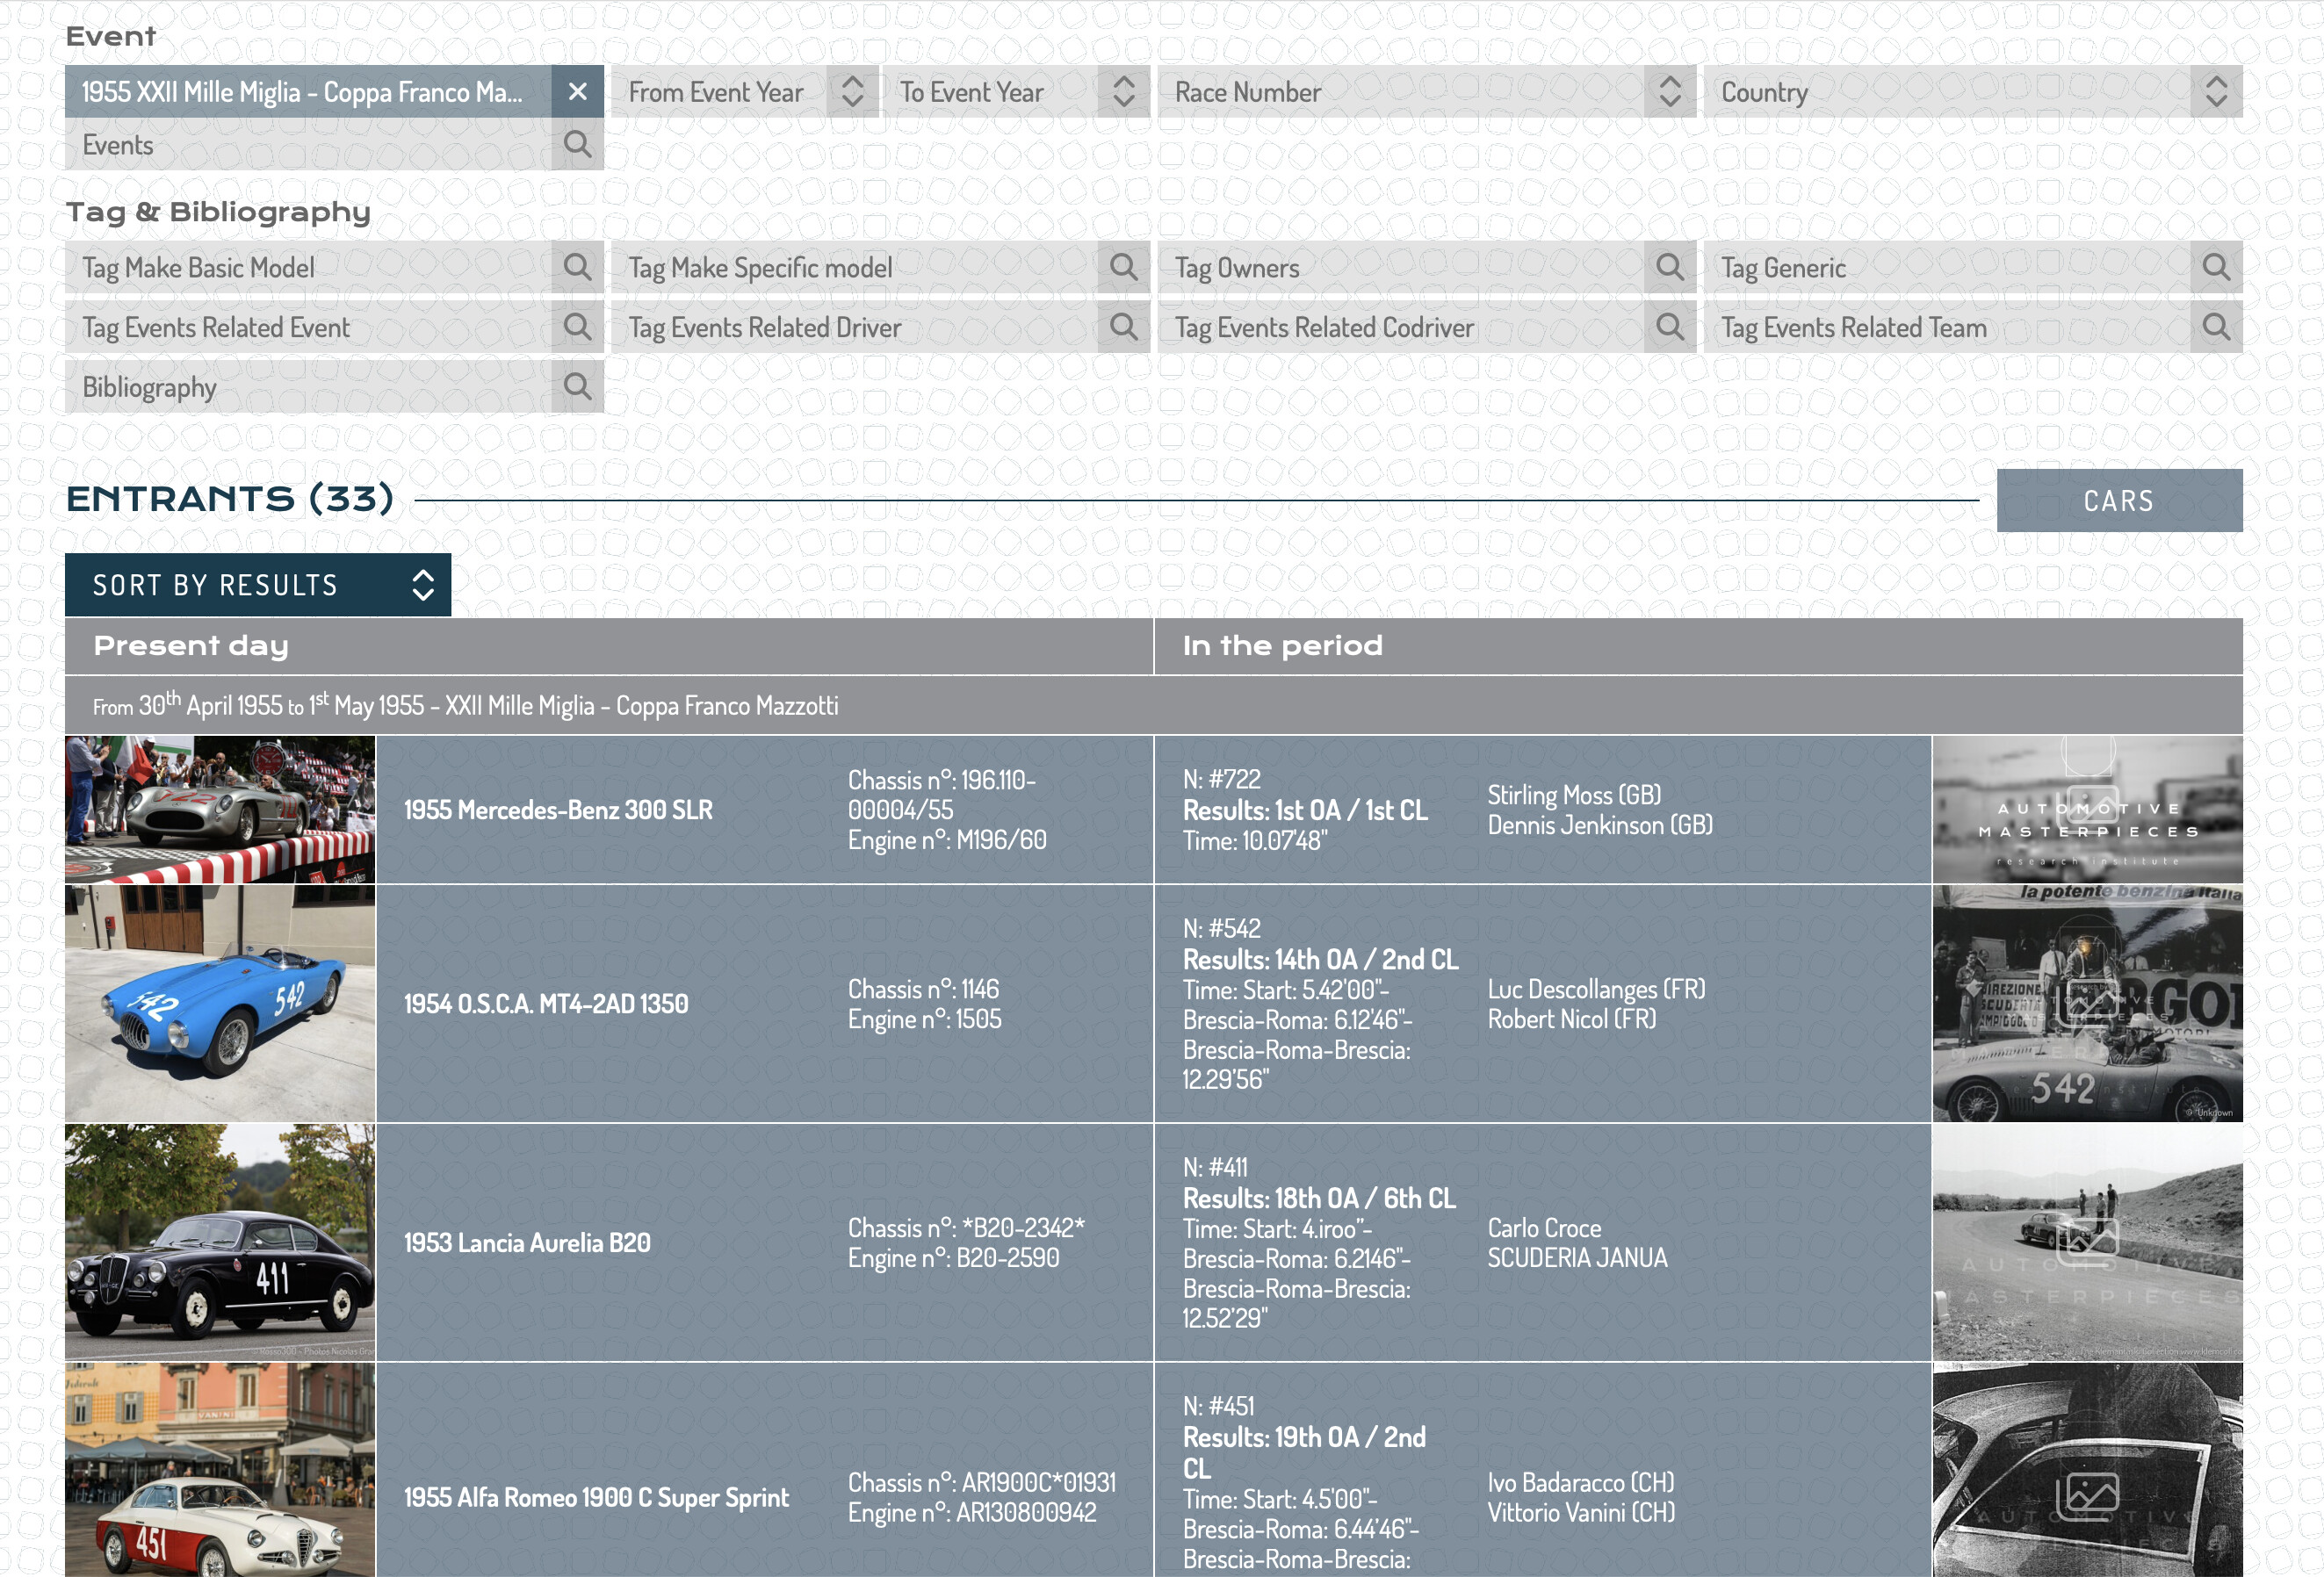Click Tag Owners search magnifier icon
Viewport: 2324px width, 1577px height.
[x=1669, y=267]
